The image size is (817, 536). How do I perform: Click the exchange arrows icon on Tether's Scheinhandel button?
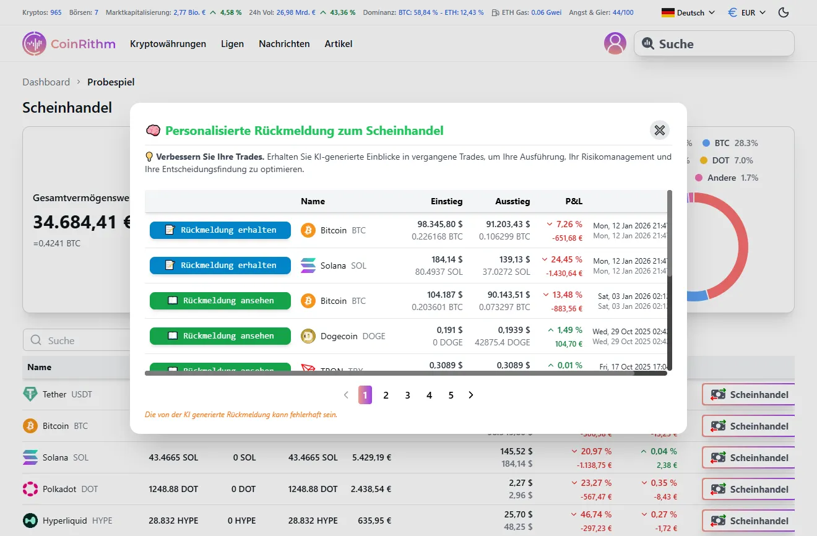tap(719, 394)
